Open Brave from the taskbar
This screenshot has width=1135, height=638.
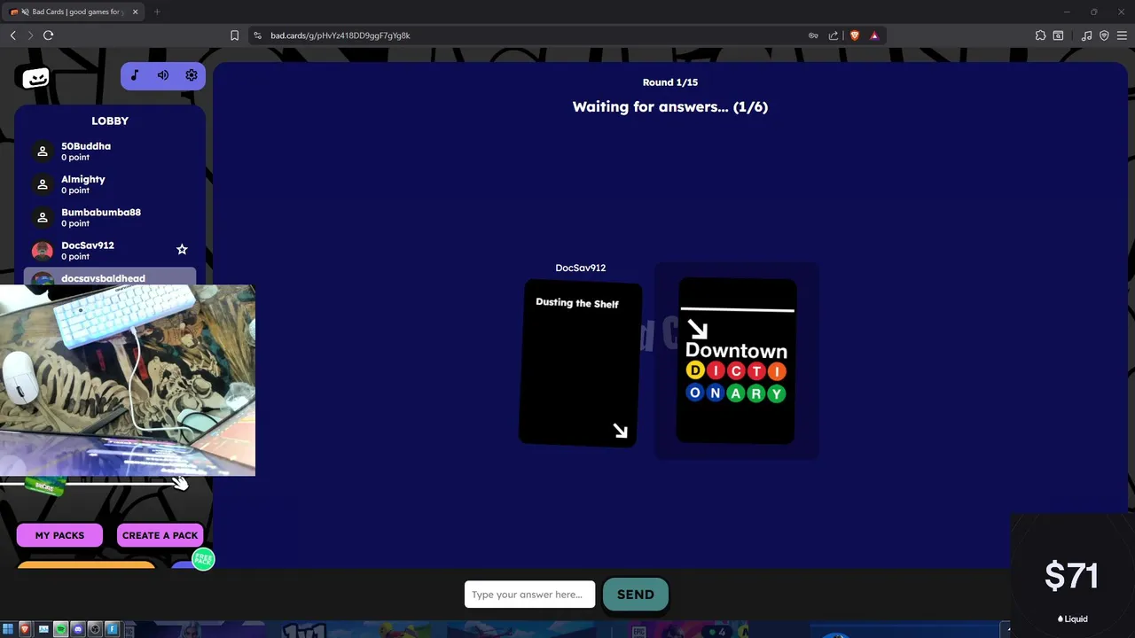click(25, 630)
